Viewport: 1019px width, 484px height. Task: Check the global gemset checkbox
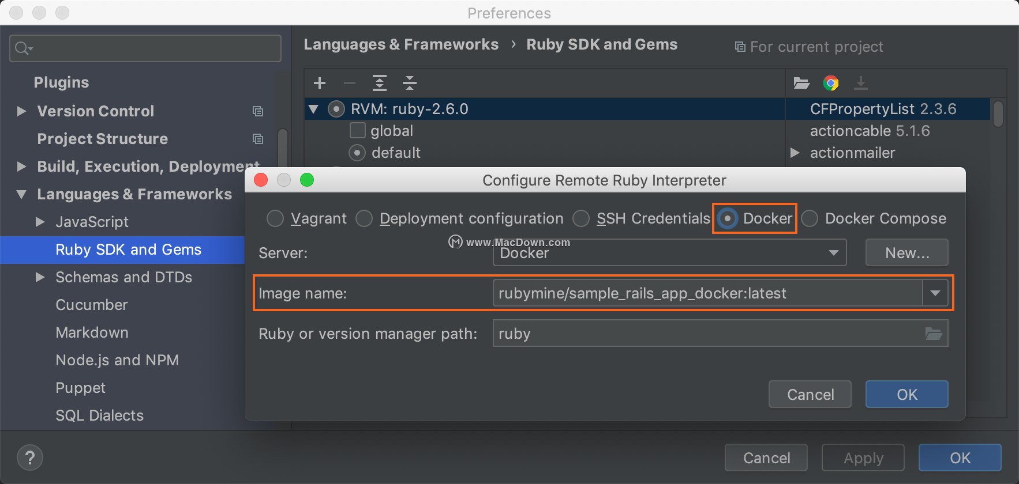click(x=358, y=131)
